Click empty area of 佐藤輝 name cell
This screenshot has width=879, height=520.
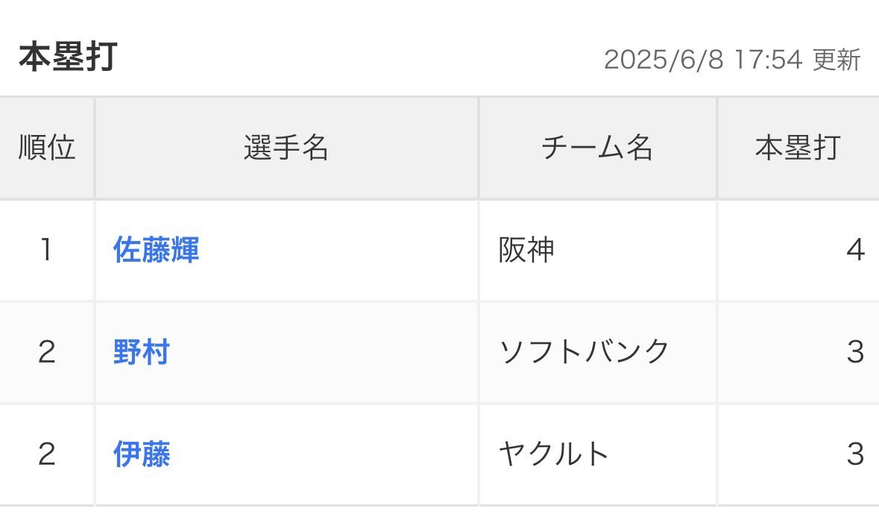336,250
